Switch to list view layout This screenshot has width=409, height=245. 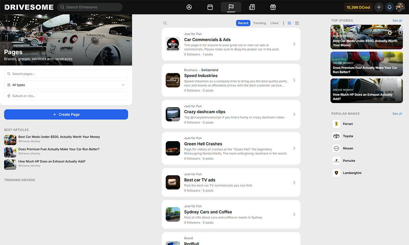[289, 23]
